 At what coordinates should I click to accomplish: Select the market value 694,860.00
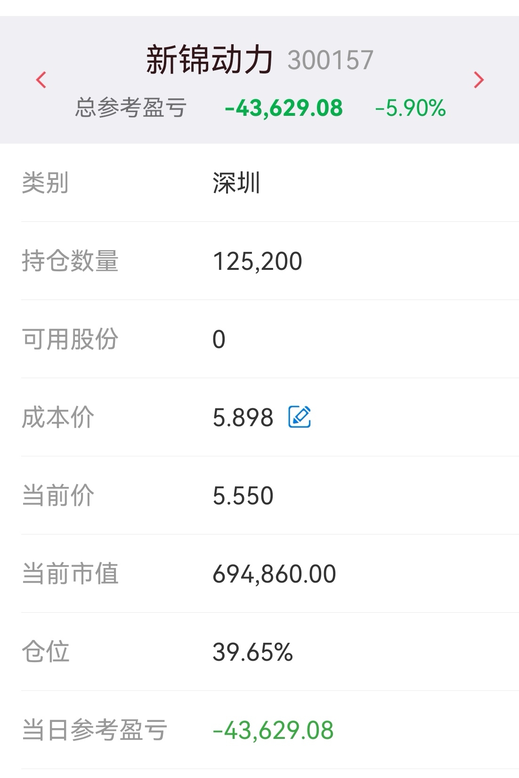coord(274,574)
